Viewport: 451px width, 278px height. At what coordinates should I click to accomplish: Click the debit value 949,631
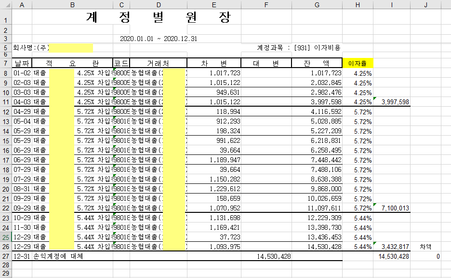214,93
